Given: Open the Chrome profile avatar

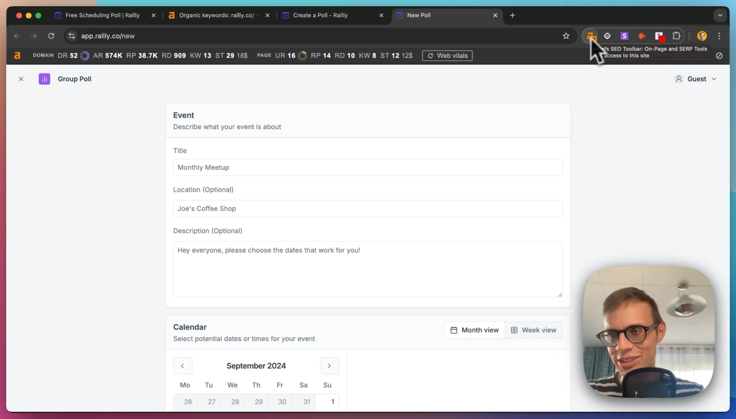Looking at the screenshot, I should point(702,36).
